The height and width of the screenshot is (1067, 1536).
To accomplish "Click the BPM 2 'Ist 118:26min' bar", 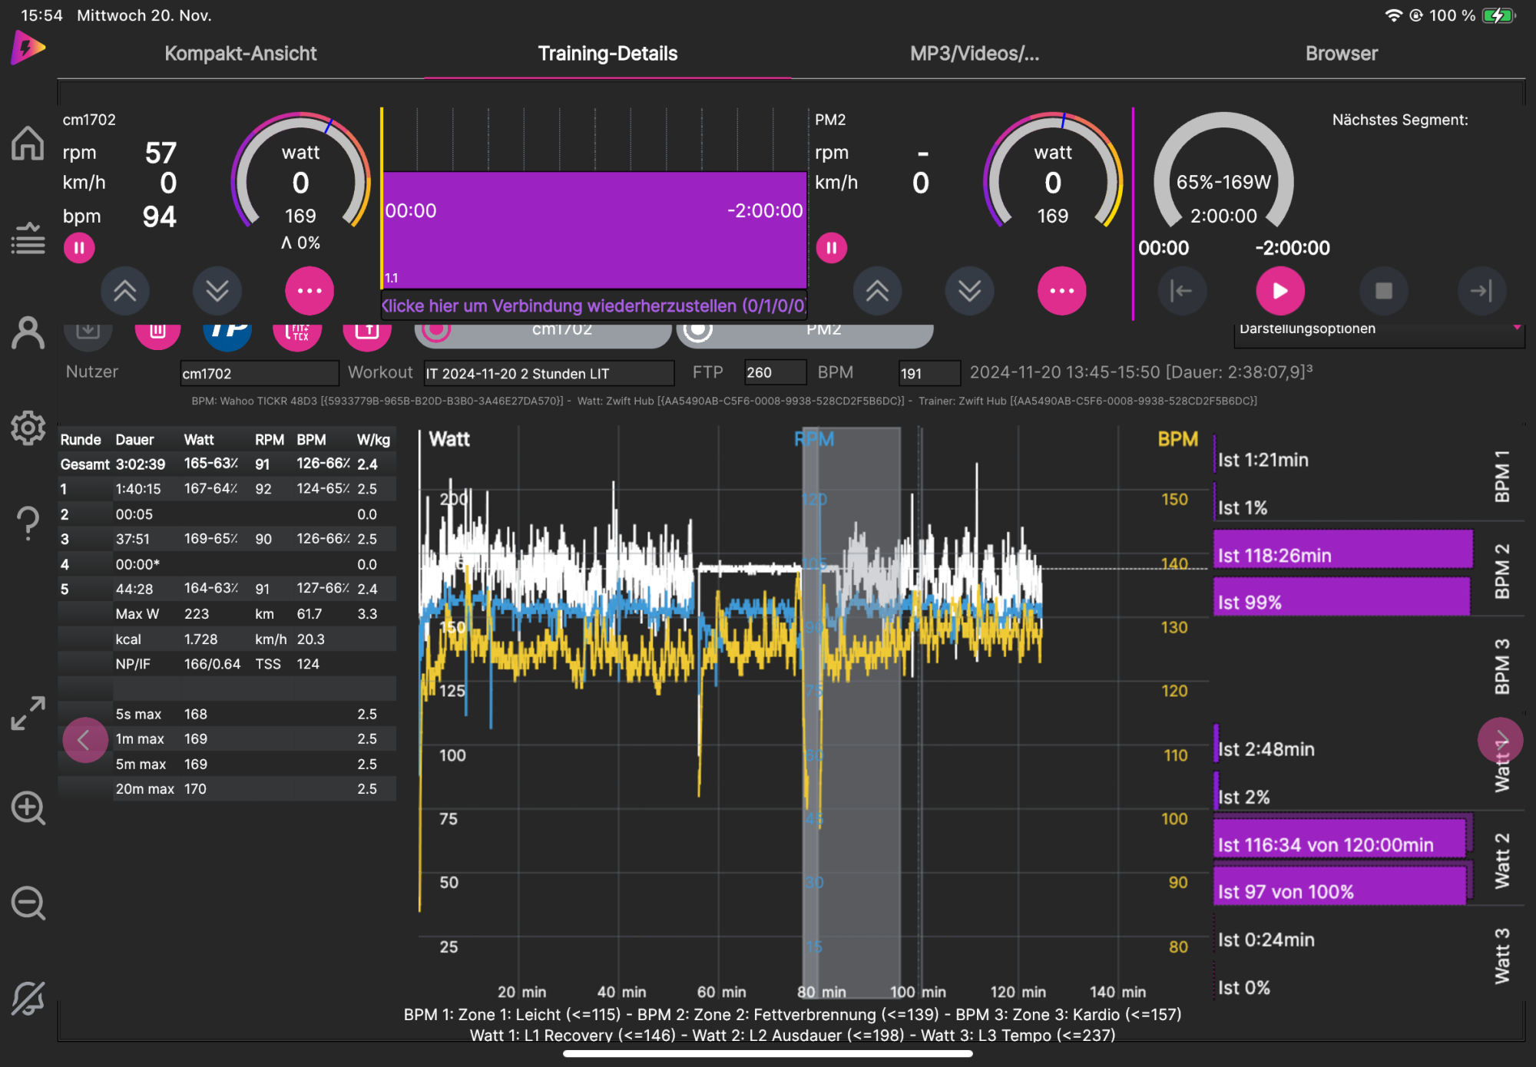I will tap(1342, 550).
